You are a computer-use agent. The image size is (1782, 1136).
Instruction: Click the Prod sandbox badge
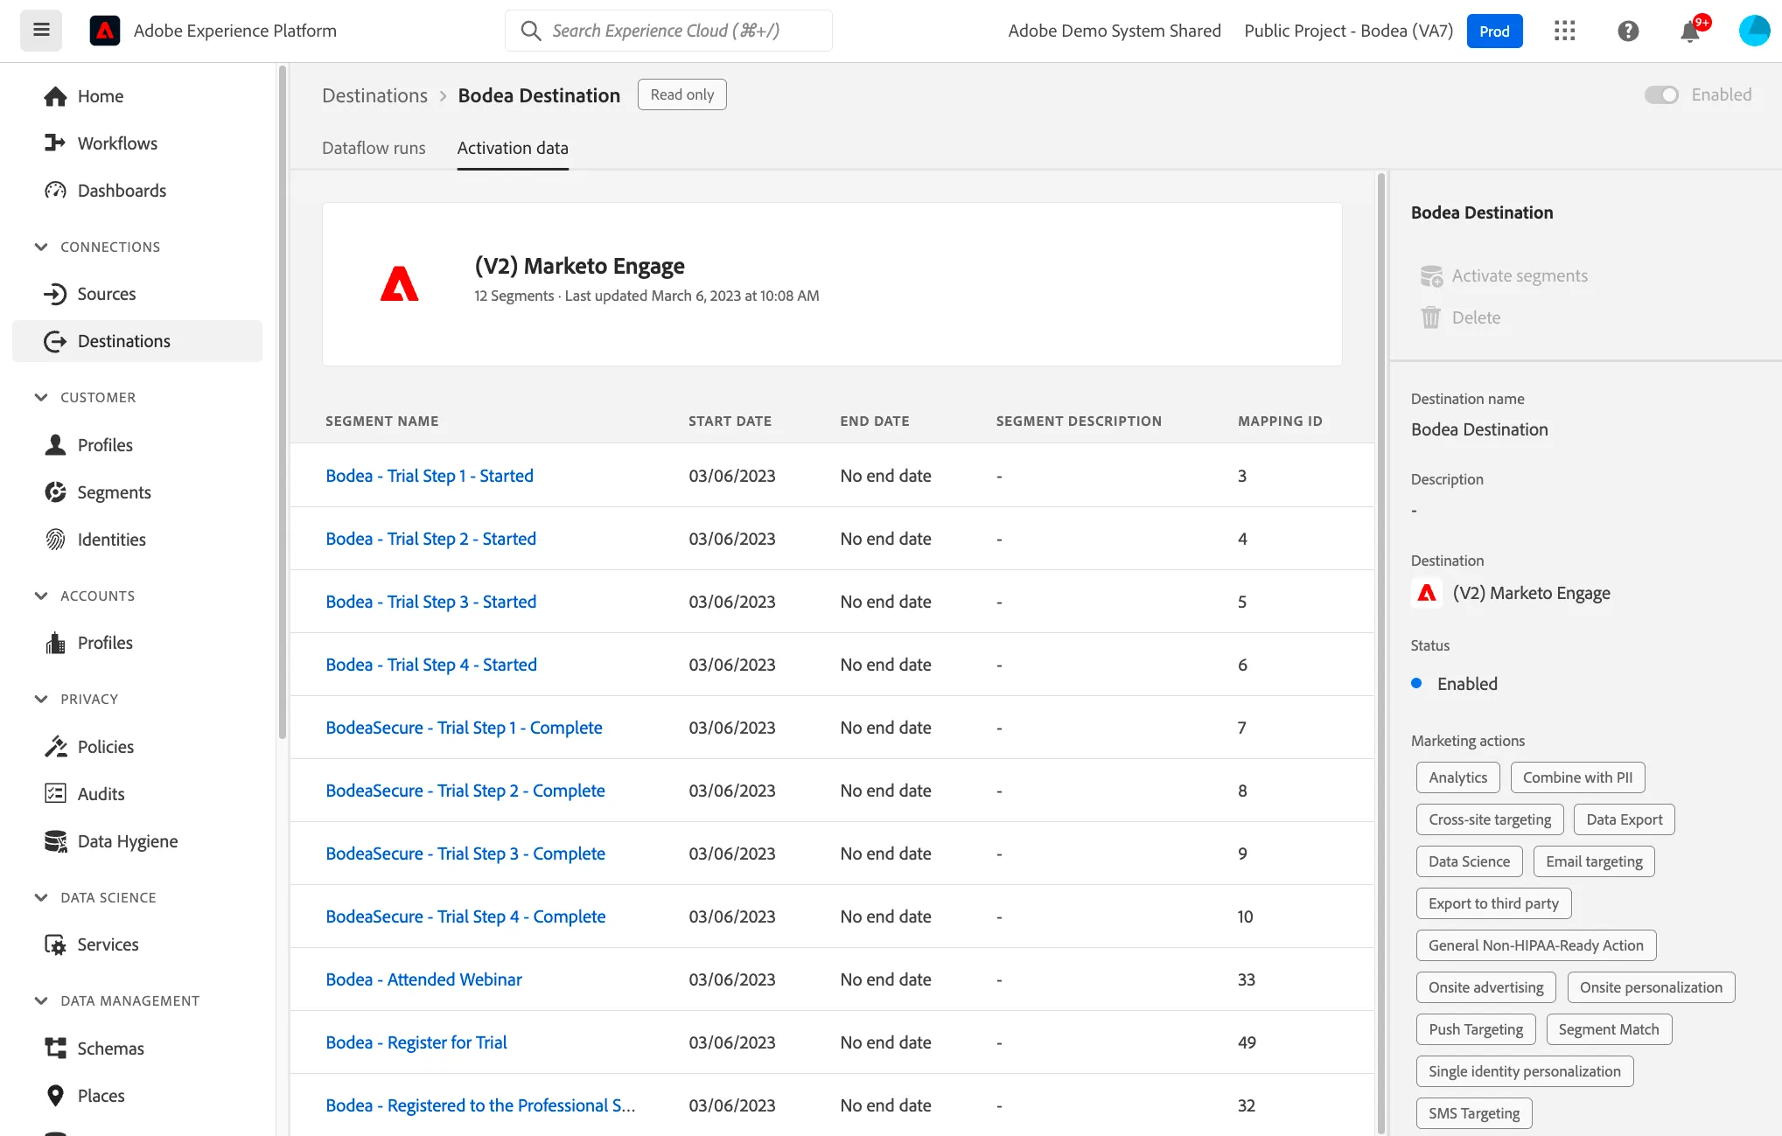(1494, 31)
